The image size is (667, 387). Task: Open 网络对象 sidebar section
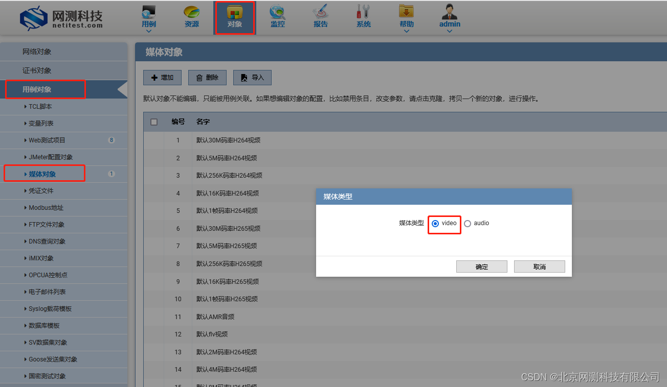click(x=63, y=52)
